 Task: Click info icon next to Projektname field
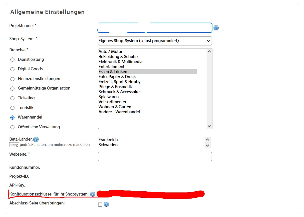216,28
